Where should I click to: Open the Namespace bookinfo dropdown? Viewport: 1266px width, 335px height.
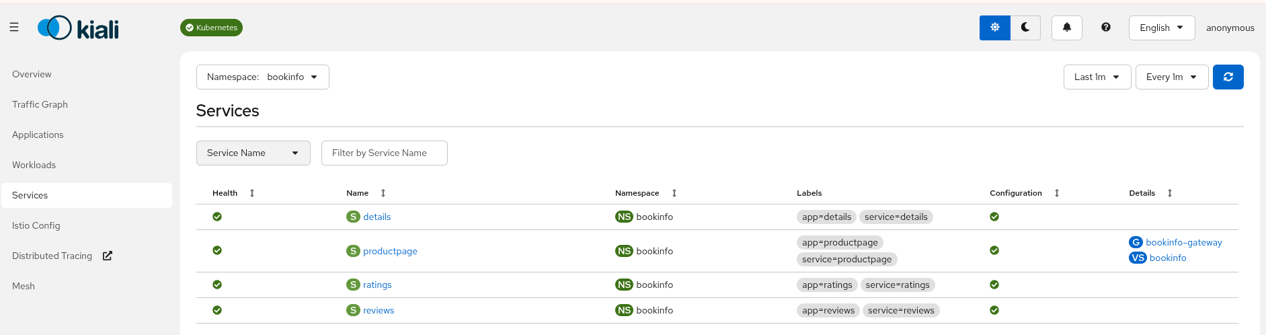[262, 77]
